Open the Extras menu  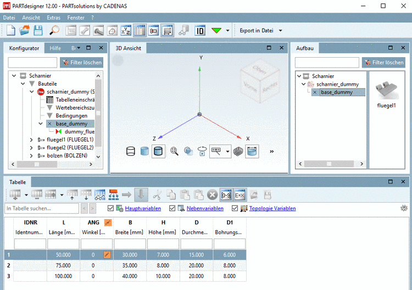click(x=54, y=18)
